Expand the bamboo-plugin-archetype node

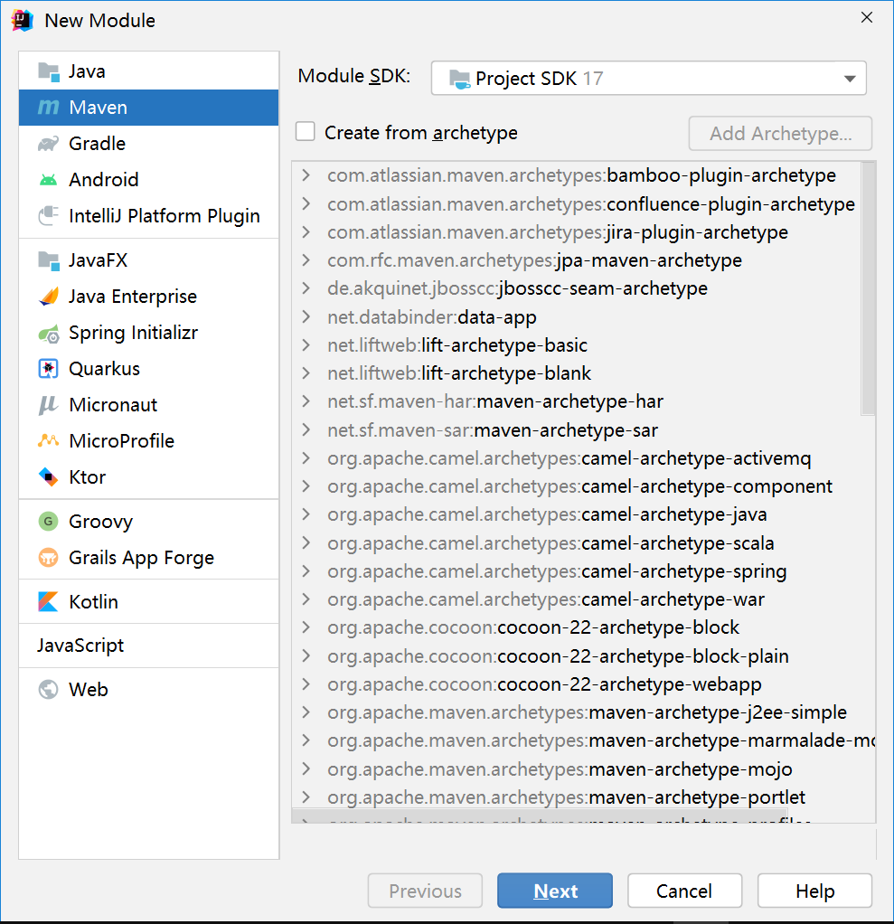click(x=306, y=175)
